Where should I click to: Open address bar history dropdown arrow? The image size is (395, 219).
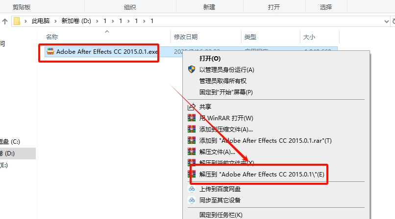[x=387, y=22]
